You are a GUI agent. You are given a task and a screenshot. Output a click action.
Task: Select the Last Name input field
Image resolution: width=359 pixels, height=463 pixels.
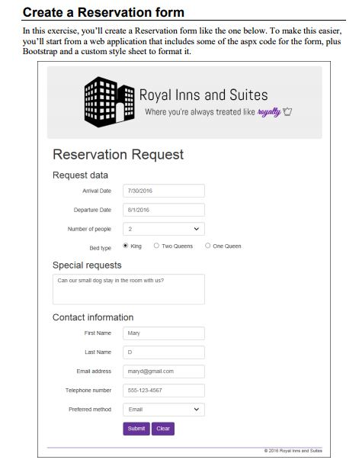tap(164, 352)
